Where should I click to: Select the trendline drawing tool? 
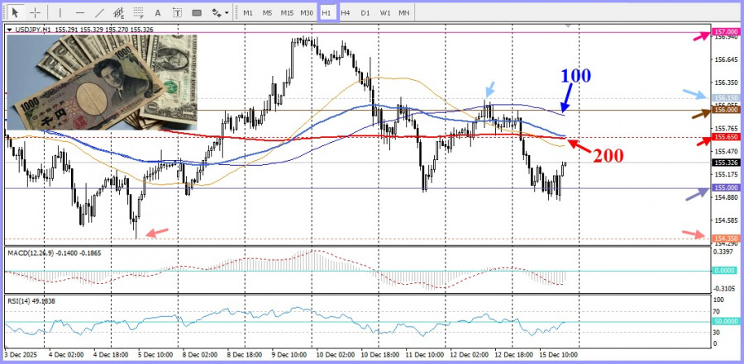(x=99, y=12)
